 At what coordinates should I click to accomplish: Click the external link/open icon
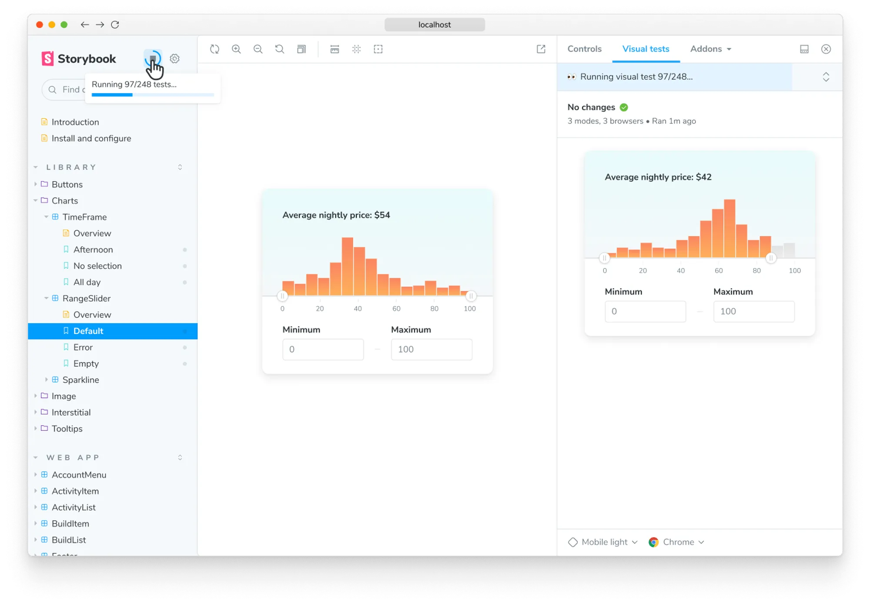coord(541,49)
